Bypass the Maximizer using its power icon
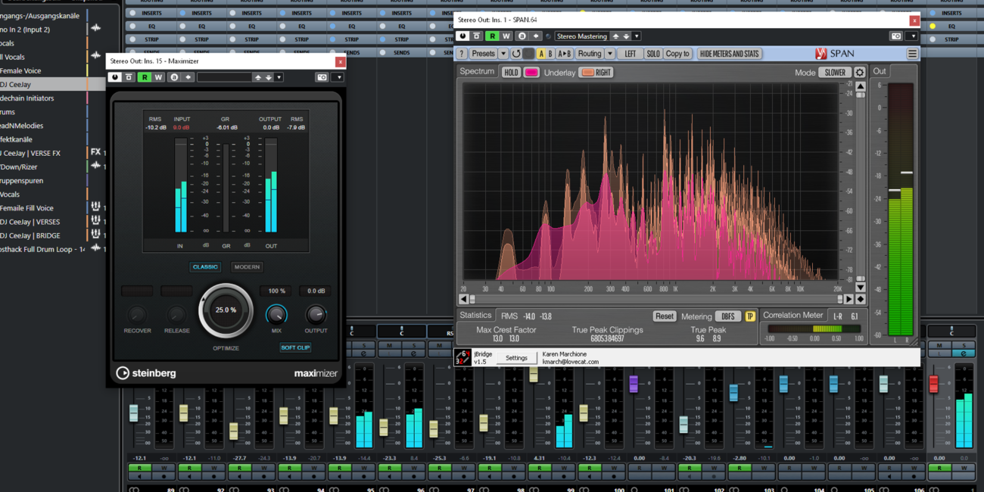Image resolution: width=984 pixels, height=492 pixels. (115, 77)
